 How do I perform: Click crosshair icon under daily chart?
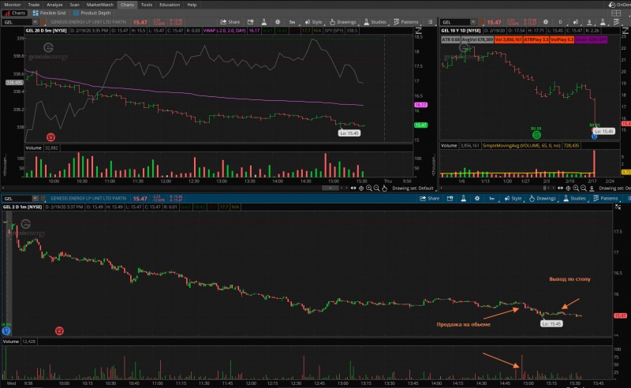[x=568, y=188]
